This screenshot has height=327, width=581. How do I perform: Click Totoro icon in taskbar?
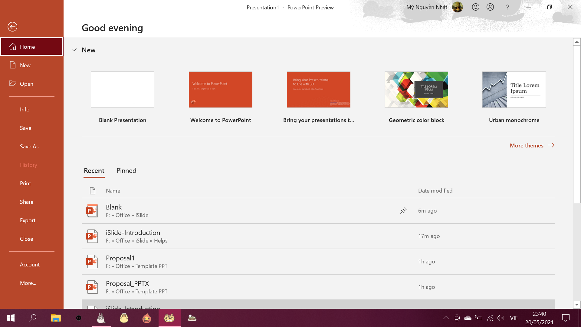point(101,318)
